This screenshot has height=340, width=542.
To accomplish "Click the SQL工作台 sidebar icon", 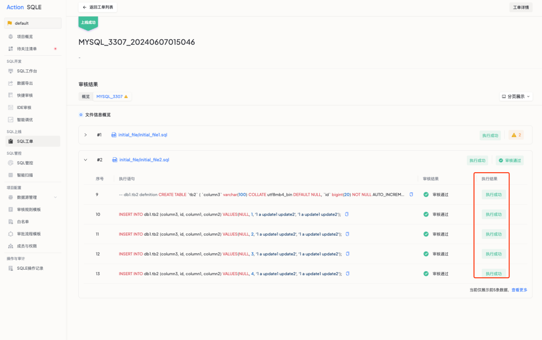I will [11, 71].
